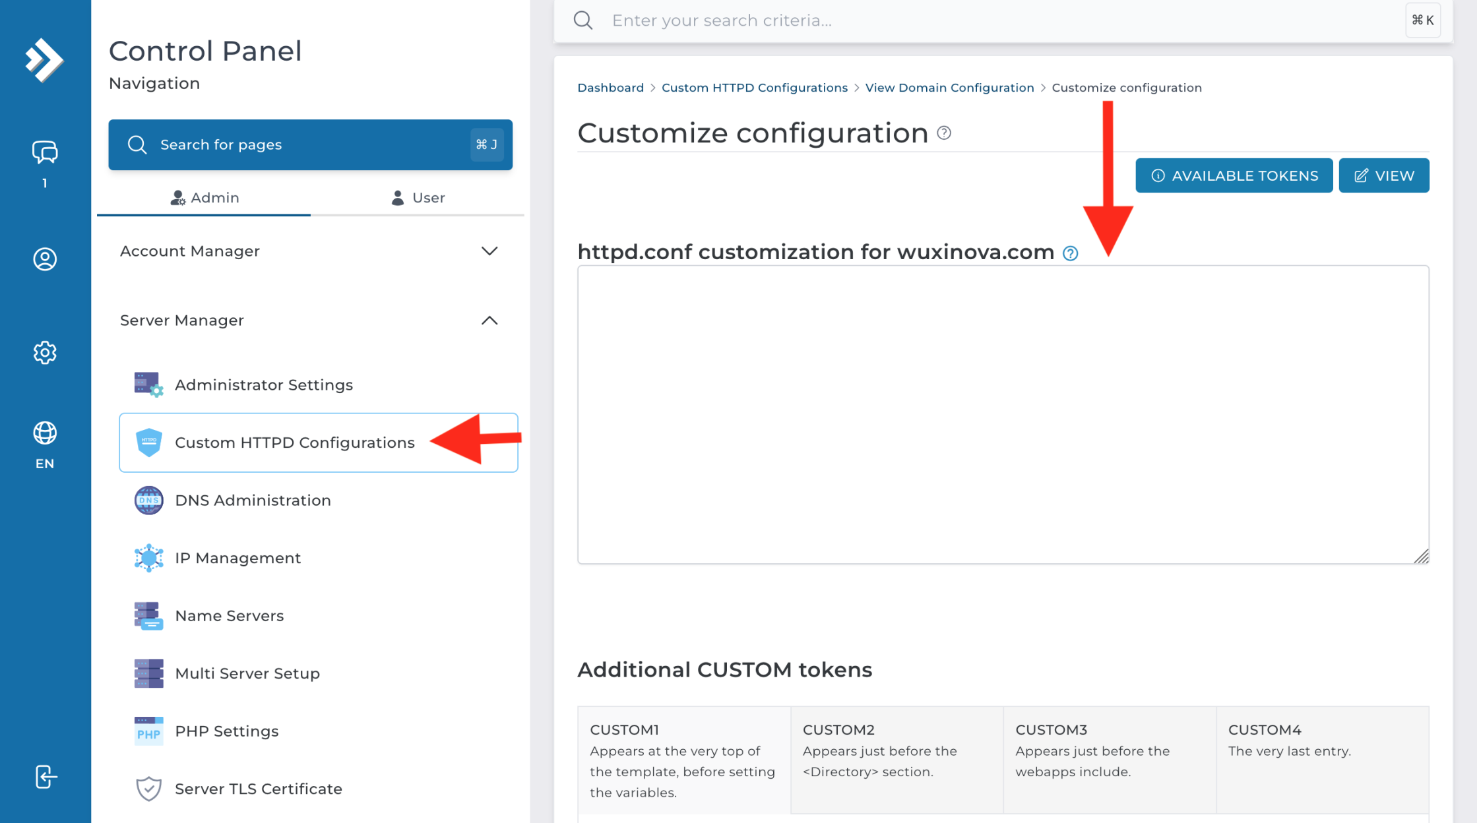
Task: Click the textarea resize handle
Action: click(x=1421, y=556)
